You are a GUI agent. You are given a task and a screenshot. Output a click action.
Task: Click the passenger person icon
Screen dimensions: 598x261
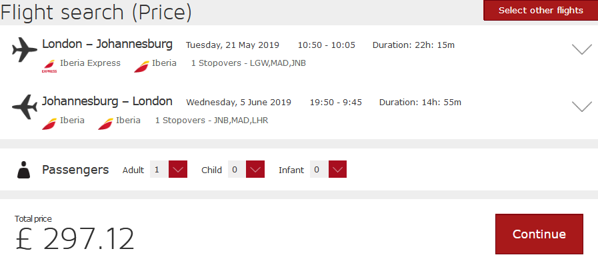pyautogui.click(x=23, y=170)
